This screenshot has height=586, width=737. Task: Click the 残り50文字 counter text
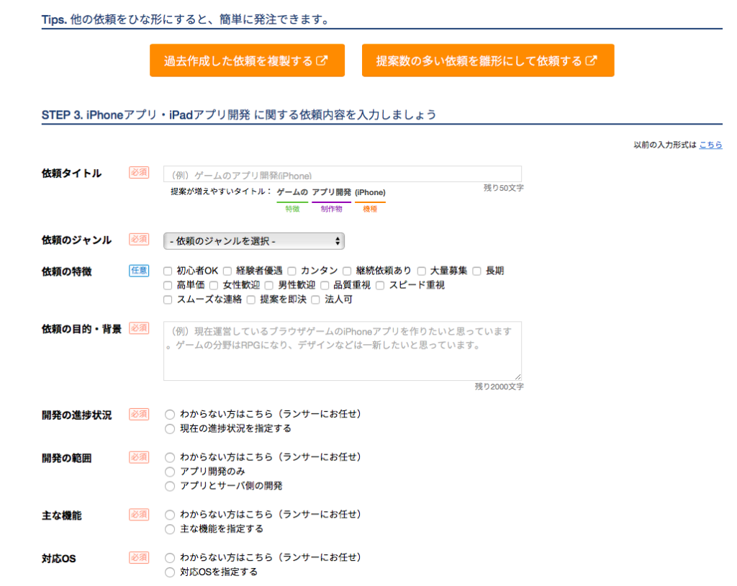click(x=503, y=188)
